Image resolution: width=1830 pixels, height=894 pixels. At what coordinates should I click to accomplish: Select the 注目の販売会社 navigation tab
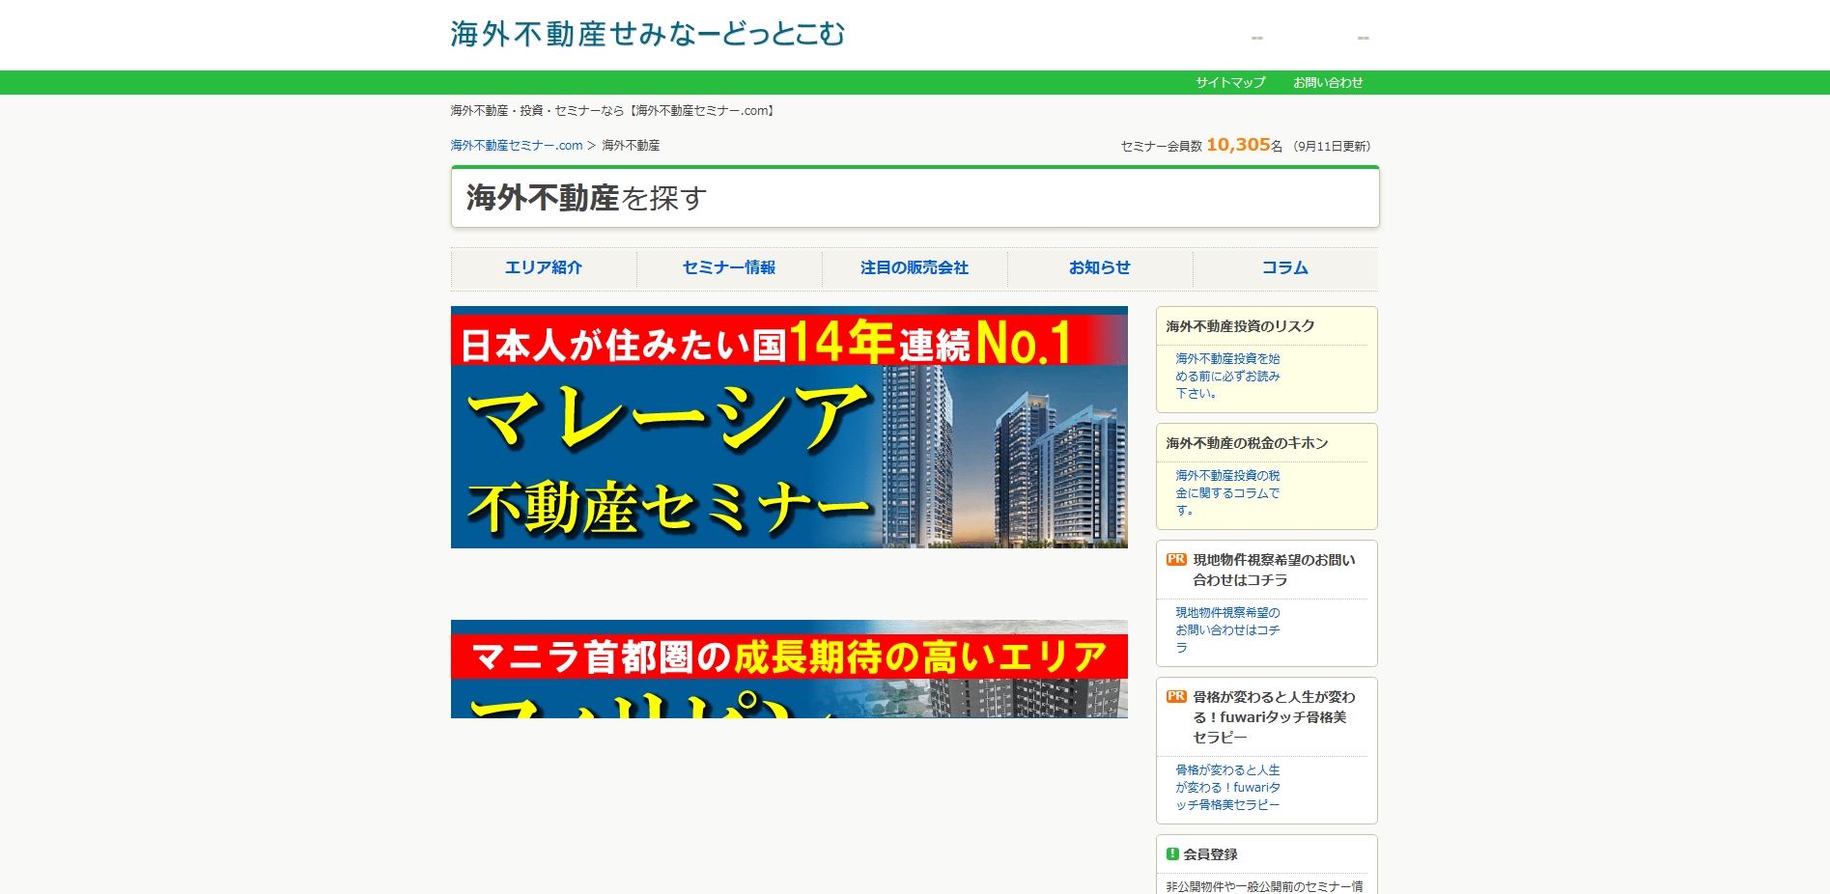(x=915, y=268)
